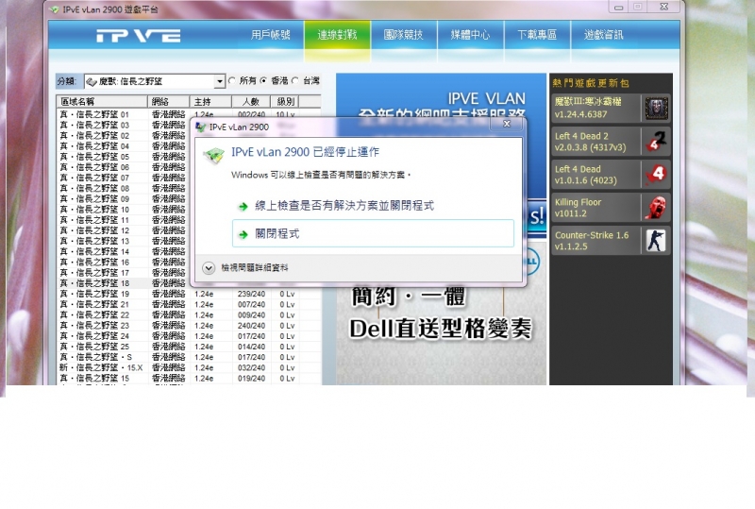Image resolution: width=755 pixels, height=509 pixels.
Task: Open Left 4 Dead v1.0.1.6 update
Action: (611, 175)
